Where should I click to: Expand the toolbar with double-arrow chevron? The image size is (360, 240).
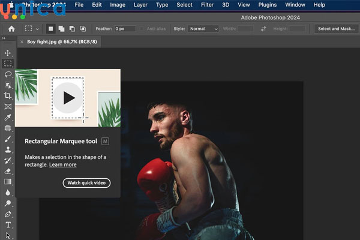[4, 38]
